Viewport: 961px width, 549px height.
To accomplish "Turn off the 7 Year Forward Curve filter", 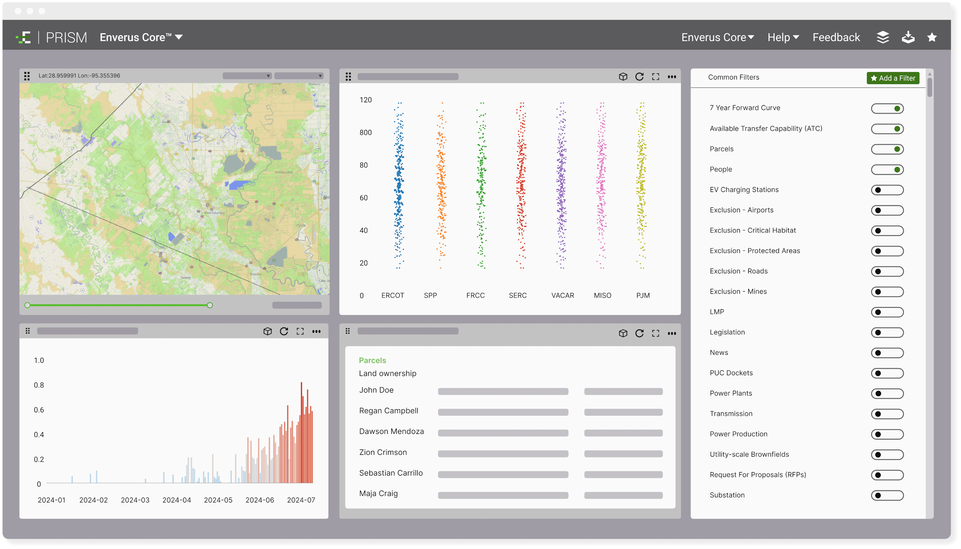I will [888, 108].
